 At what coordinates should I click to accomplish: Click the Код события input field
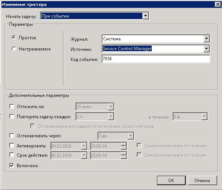pyautogui.click(x=156, y=59)
